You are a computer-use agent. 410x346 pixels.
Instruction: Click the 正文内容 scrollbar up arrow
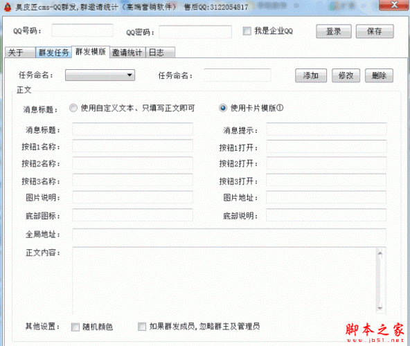point(380,253)
